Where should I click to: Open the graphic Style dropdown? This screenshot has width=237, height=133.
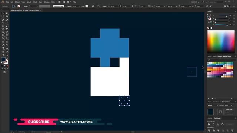(x=89, y=6)
